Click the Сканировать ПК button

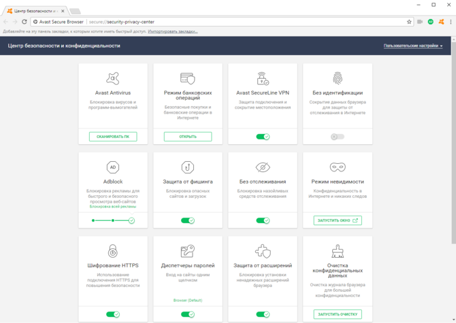click(x=113, y=137)
